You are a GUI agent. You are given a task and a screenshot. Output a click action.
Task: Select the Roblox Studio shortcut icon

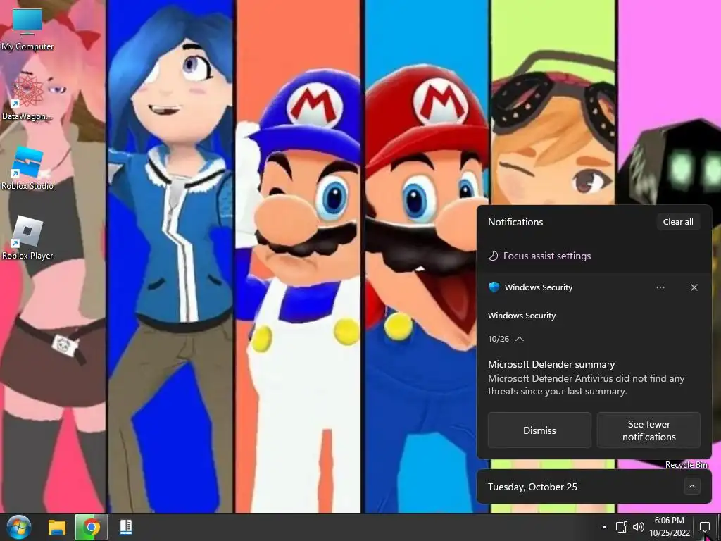click(27, 168)
